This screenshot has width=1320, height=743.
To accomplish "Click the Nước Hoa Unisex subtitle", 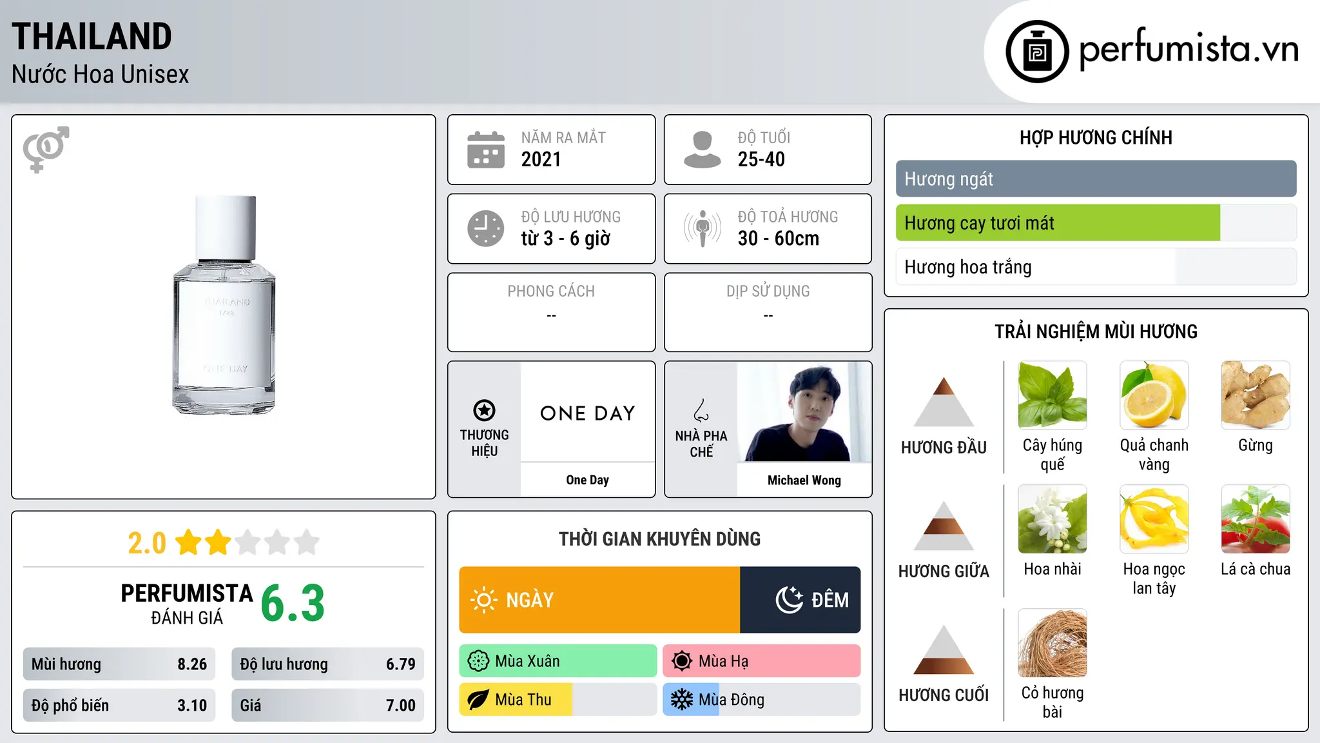I will (x=101, y=75).
